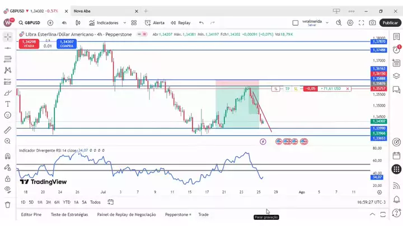Select the crosshair cursor tool
403x226 pixels.
pyautogui.click(x=8, y=36)
